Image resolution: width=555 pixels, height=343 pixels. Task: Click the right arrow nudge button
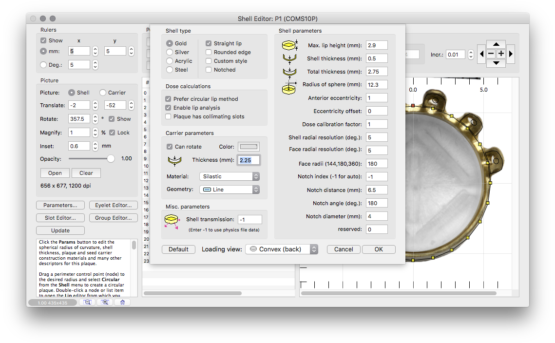click(510, 54)
